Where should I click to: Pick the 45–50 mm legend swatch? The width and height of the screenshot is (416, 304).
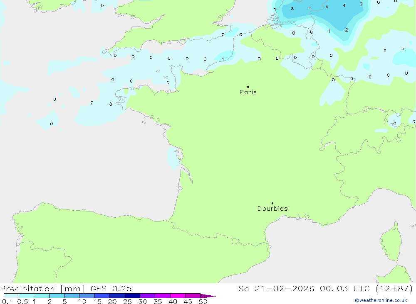click(x=193, y=296)
